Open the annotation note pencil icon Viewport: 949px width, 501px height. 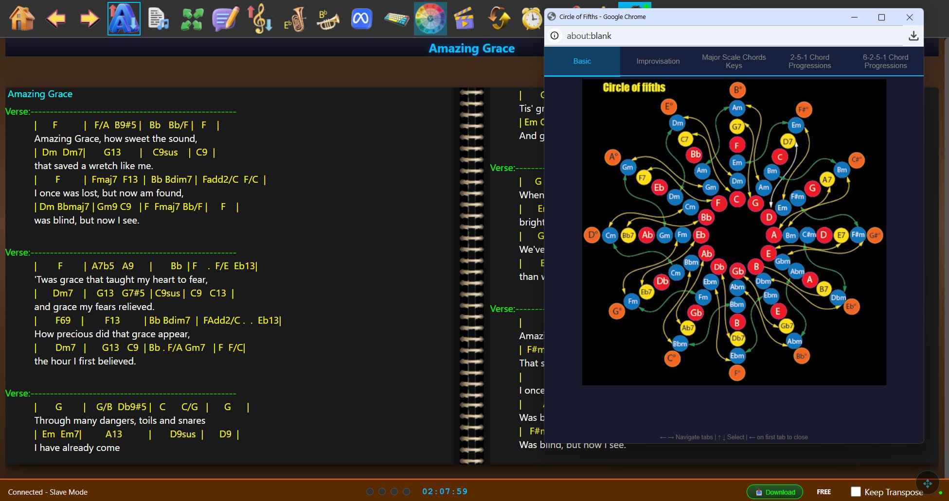[x=226, y=19]
